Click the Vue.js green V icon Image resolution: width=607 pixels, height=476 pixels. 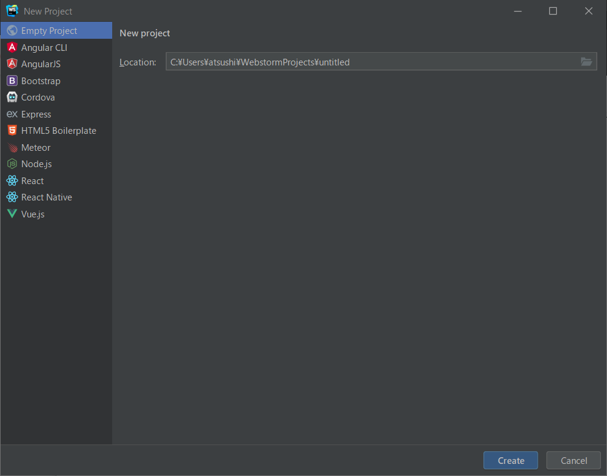[x=12, y=213]
